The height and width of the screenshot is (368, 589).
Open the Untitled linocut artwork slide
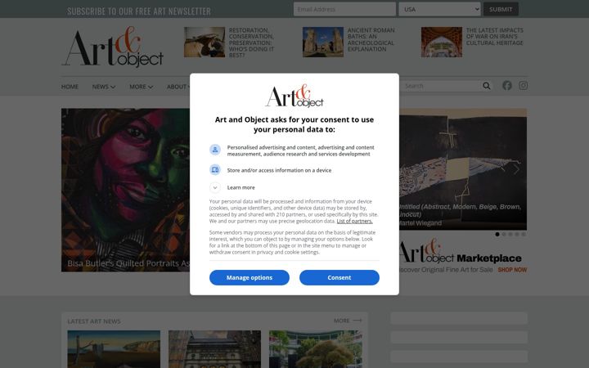pos(463,169)
